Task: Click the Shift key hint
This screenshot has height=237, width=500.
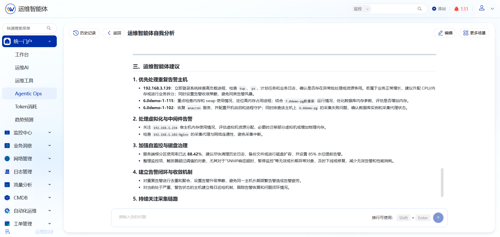Action: coord(403,218)
